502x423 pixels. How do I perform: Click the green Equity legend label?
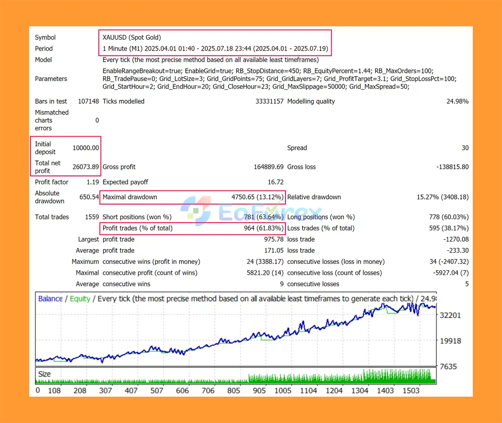[80, 298]
